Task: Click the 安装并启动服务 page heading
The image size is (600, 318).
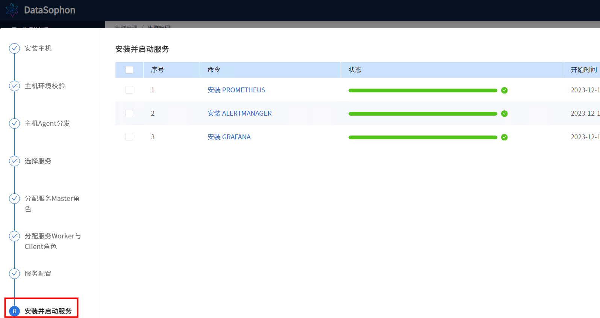Action: 142,49
